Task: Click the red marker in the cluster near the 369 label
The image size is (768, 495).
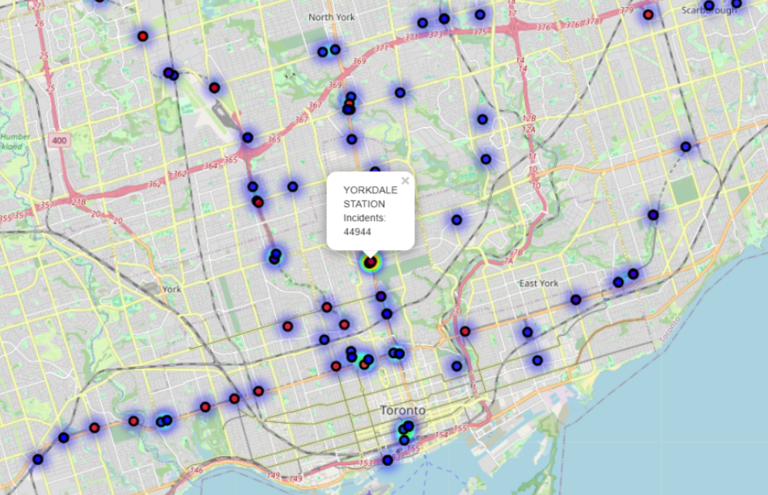Action: coord(350,104)
